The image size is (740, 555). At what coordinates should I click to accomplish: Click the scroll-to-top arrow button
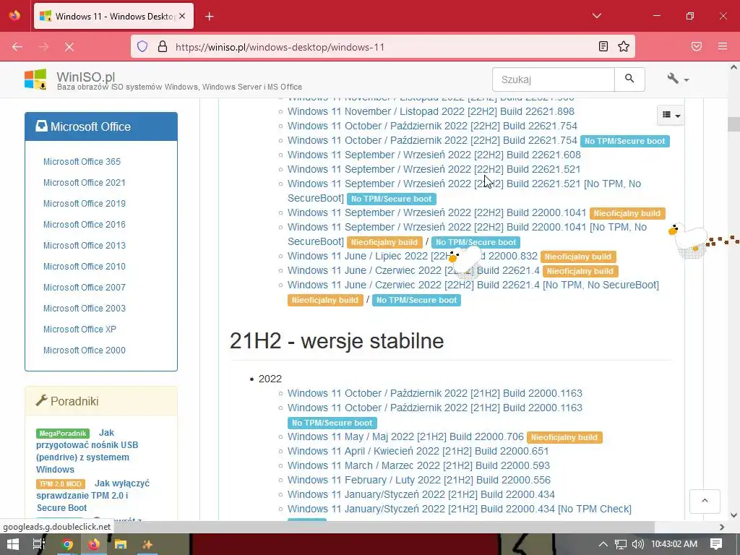tap(705, 501)
